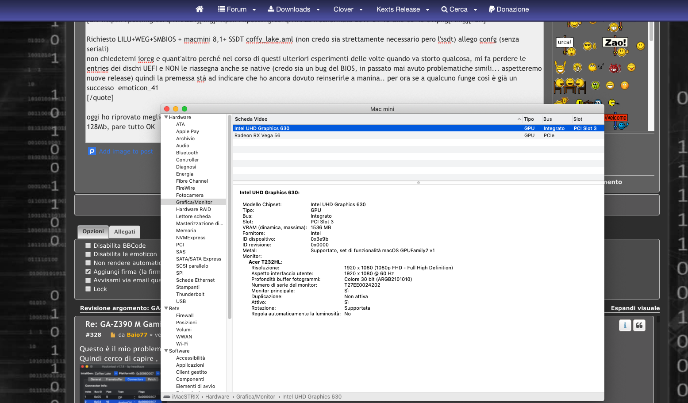Image resolution: width=688 pixels, height=403 pixels.
Task: Click Espandi visuale link
Action: pos(635,308)
